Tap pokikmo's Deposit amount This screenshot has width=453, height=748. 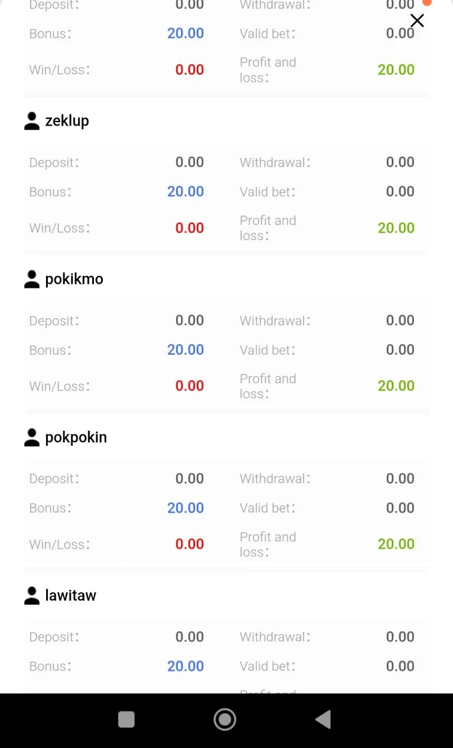(x=190, y=320)
